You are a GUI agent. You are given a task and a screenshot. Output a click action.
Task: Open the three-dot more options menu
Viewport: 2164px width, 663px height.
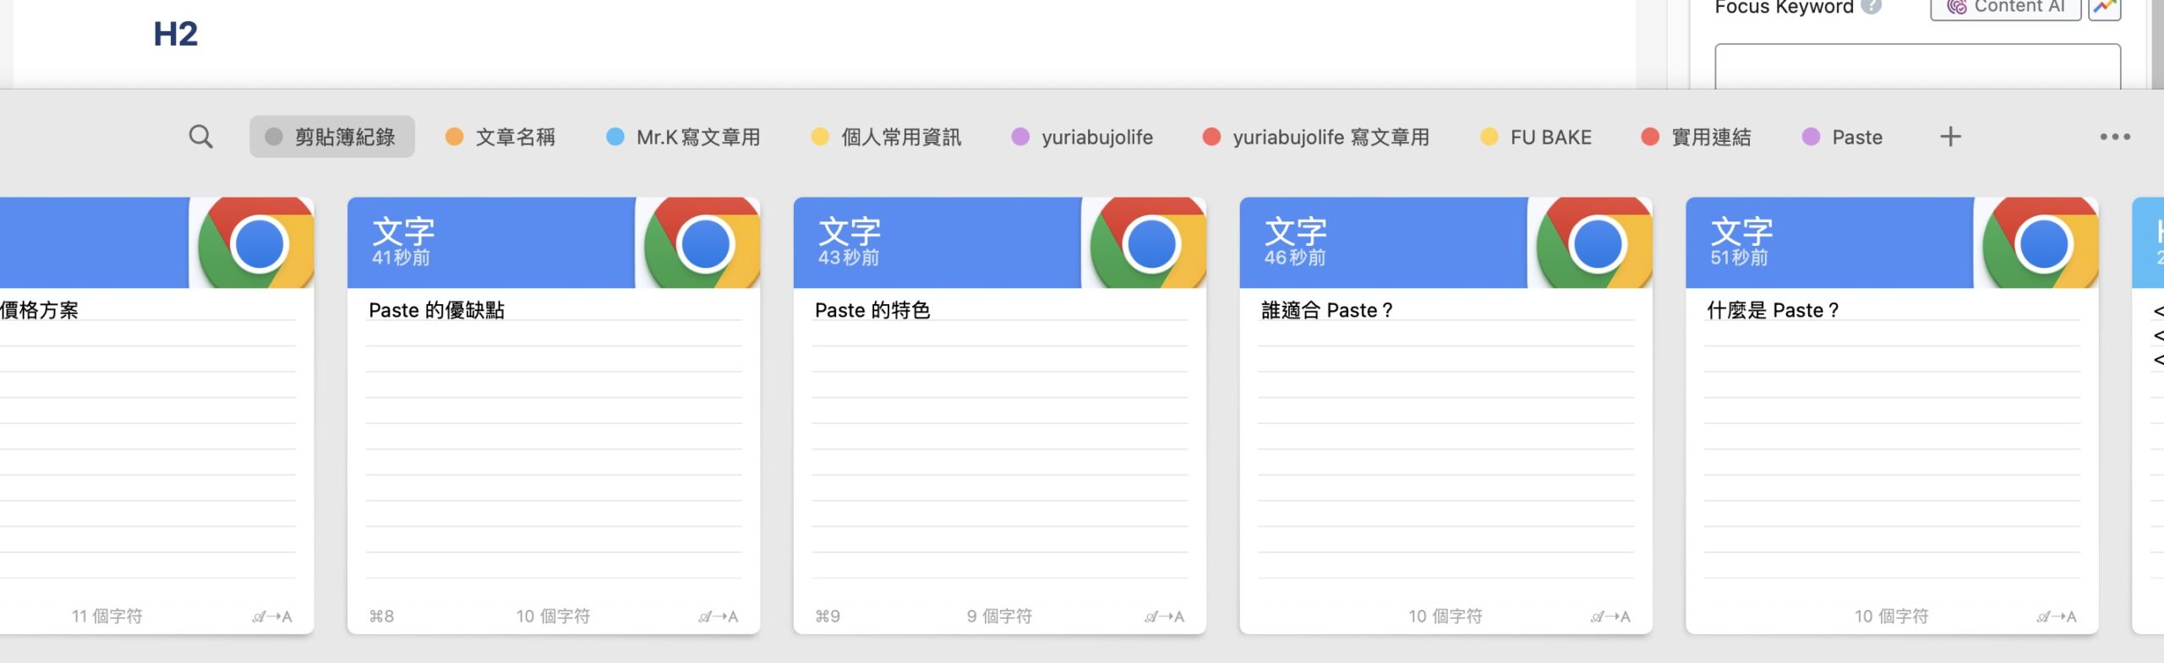(2115, 137)
